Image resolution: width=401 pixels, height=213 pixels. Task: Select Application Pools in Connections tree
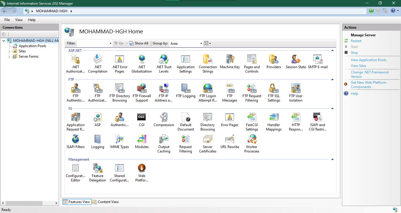(32, 46)
